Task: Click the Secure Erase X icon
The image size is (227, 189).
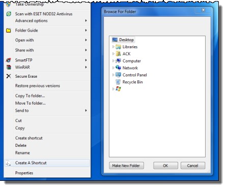Action: point(9,76)
